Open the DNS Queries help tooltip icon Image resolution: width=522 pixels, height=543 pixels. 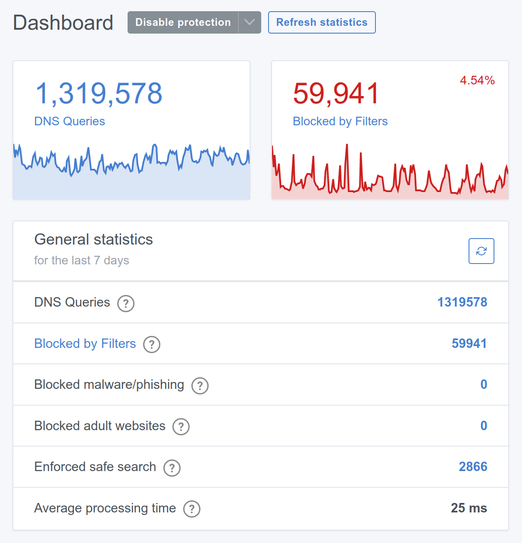pos(125,304)
